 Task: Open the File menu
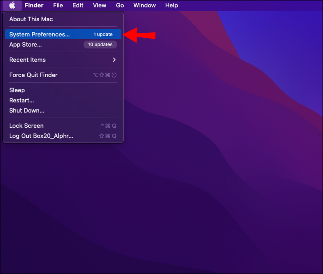pyautogui.click(x=58, y=6)
